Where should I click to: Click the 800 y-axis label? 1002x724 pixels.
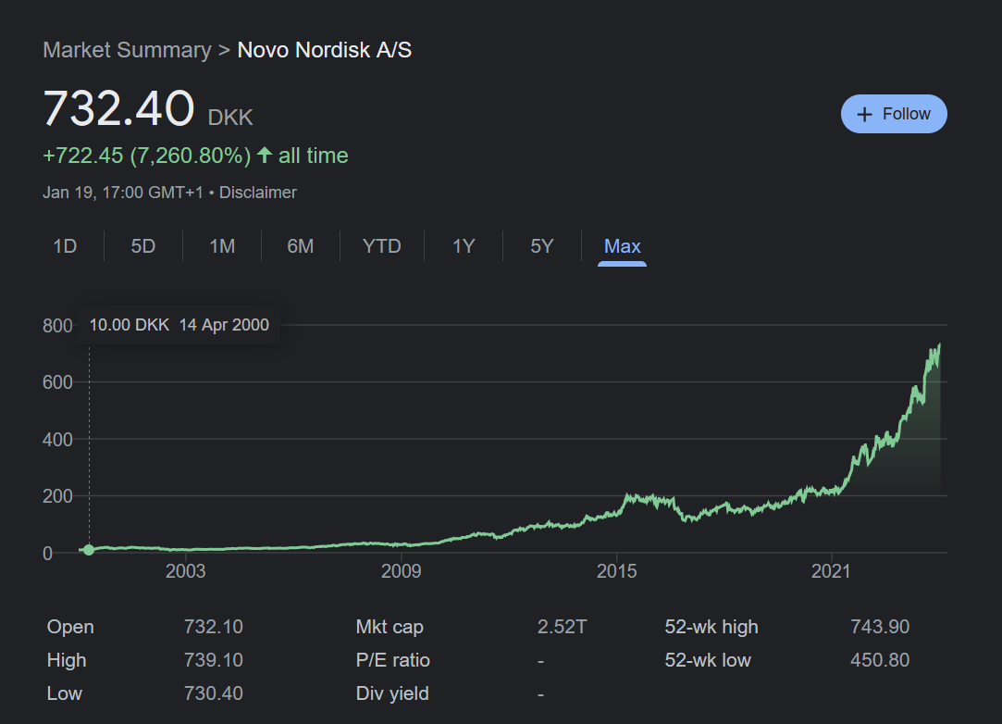pyautogui.click(x=57, y=326)
